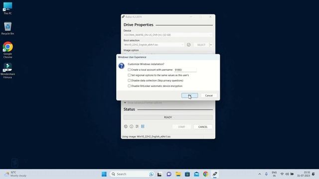Viewport: 319px width, 179px height.
Task: Open Task View on taskbar
Action: click(159, 174)
